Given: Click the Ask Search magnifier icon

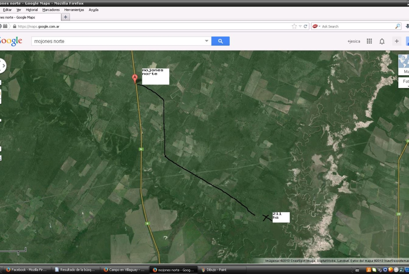Looking at the screenshot, I should 397,26.
